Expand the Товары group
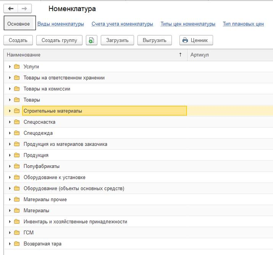 [x=10, y=100]
